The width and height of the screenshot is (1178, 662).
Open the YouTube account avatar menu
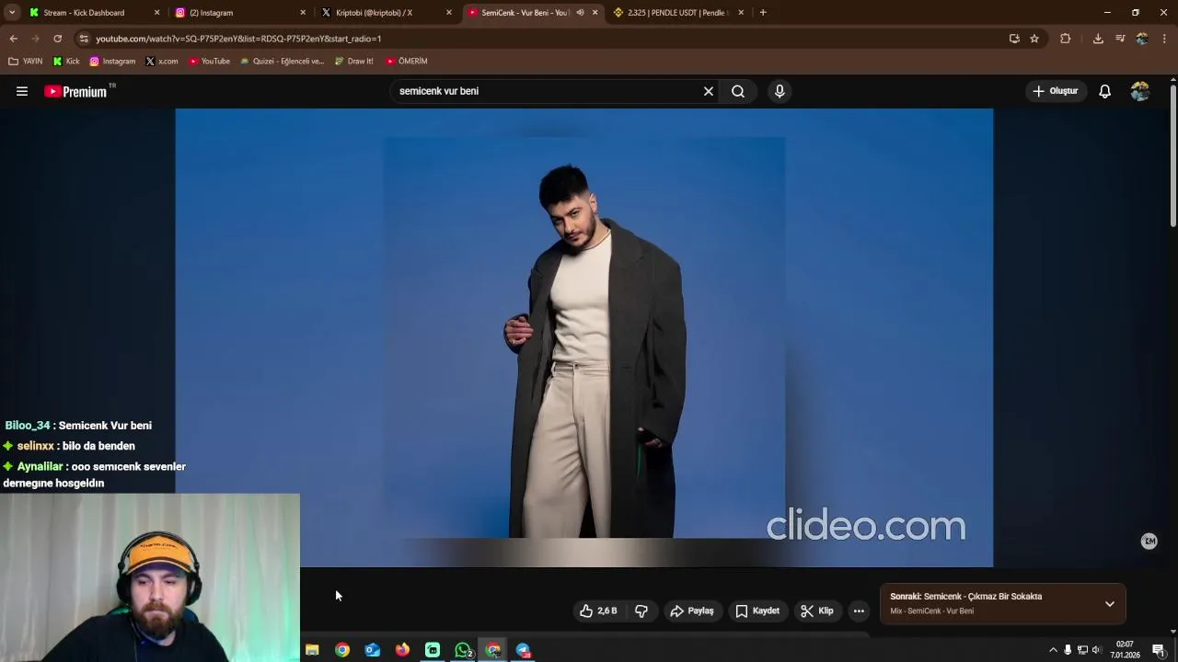click(x=1139, y=91)
